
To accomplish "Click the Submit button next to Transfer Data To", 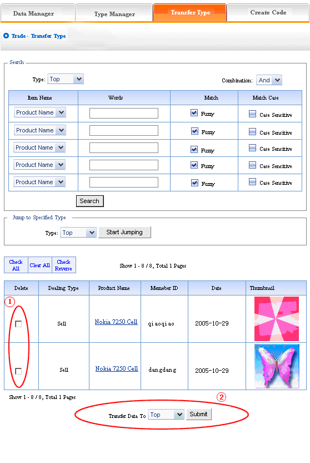I will 199,414.
